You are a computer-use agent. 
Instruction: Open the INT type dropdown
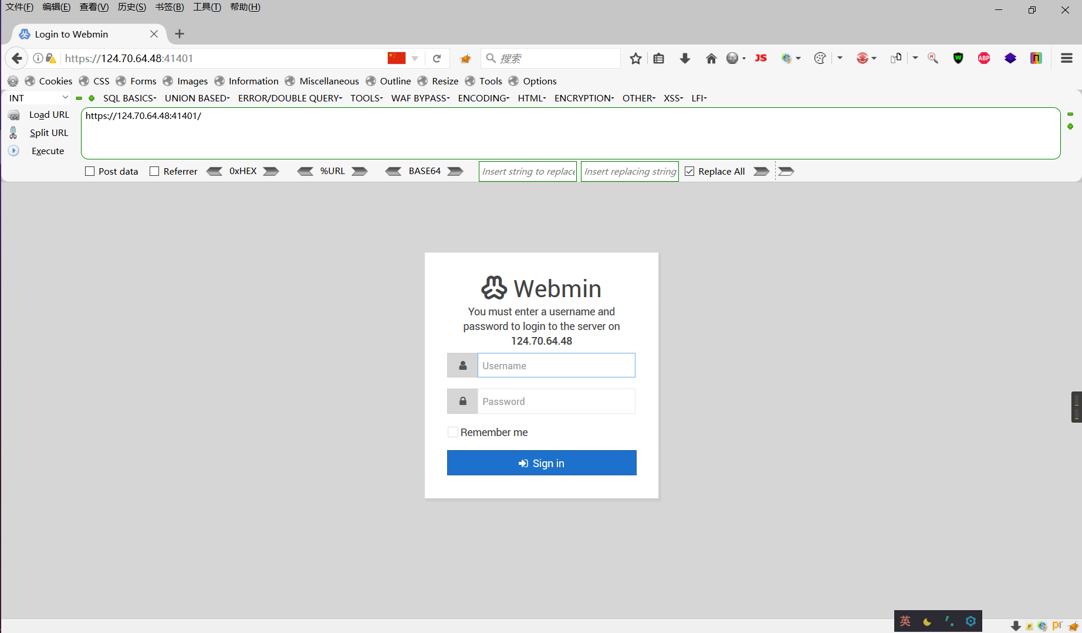(38, 98)
